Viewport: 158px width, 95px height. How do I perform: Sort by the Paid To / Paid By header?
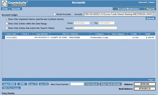pyautogui.click(x=70, y=34)
